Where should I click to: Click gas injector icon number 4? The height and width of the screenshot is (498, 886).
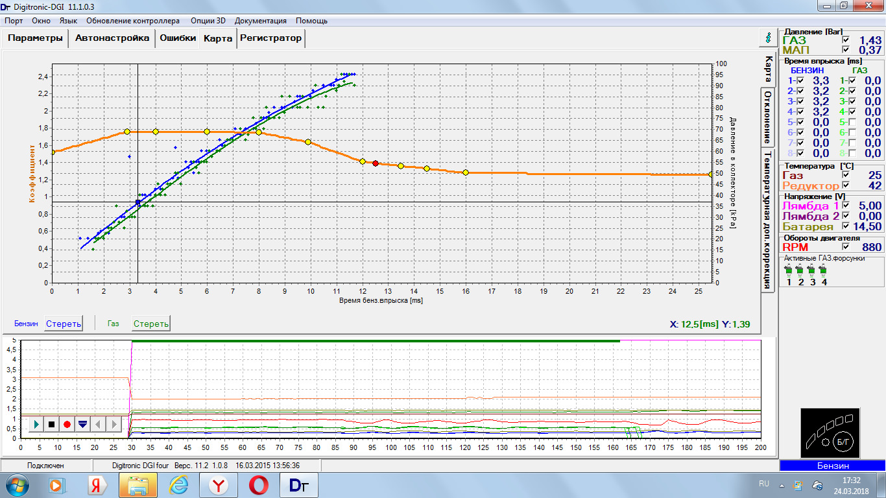[x=824, y=270]
